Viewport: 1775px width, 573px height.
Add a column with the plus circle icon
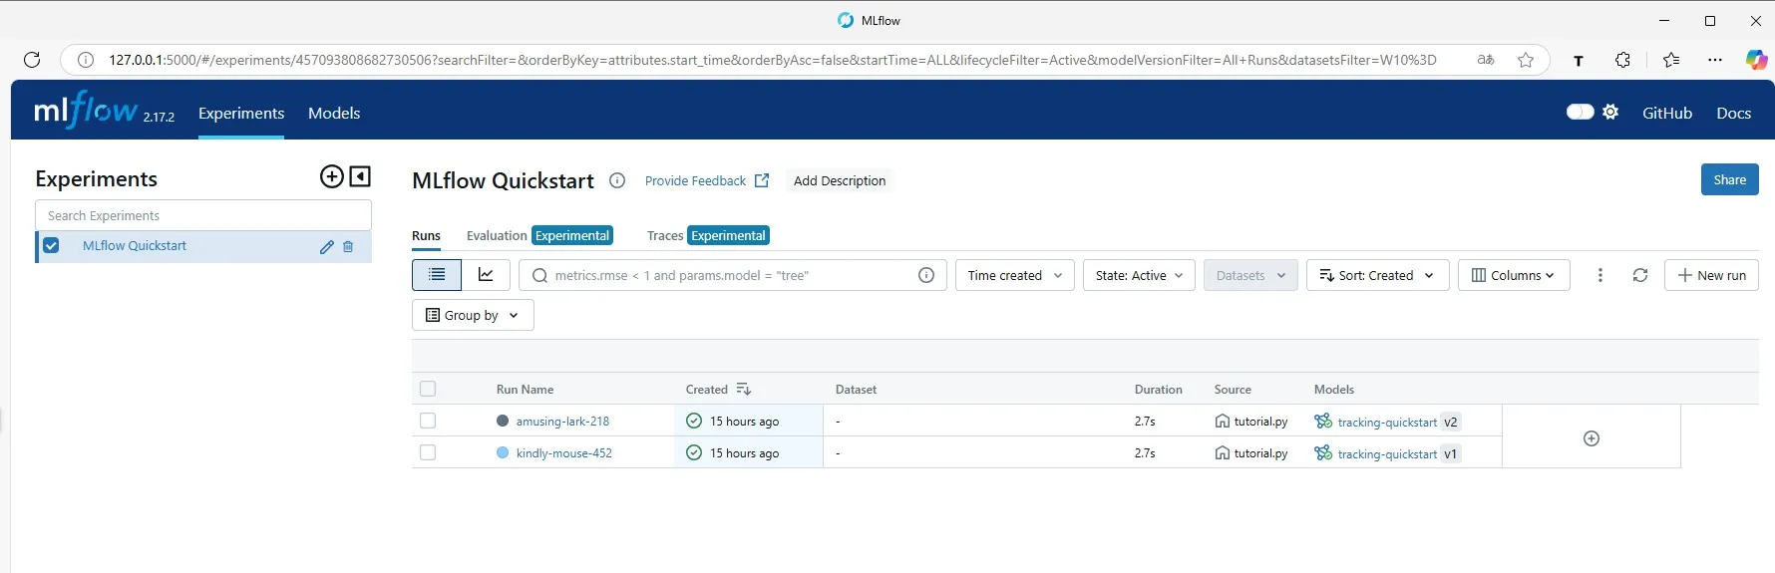1592,438
